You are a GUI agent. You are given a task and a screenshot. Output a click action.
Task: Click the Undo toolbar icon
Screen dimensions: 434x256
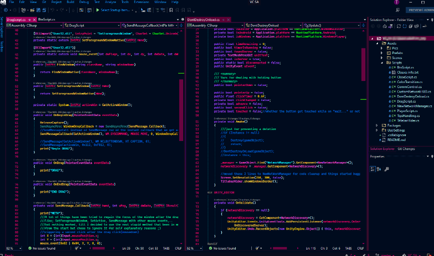tap(52, 10)
